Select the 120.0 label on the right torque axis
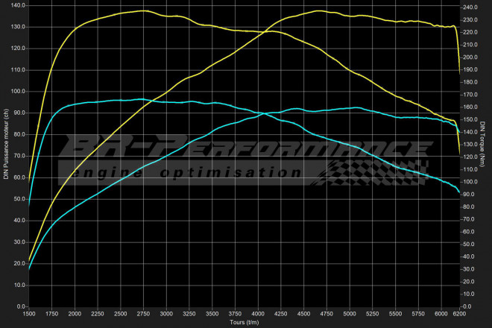The width and height of the screenshot is (492, 328). tap(472, 157)
